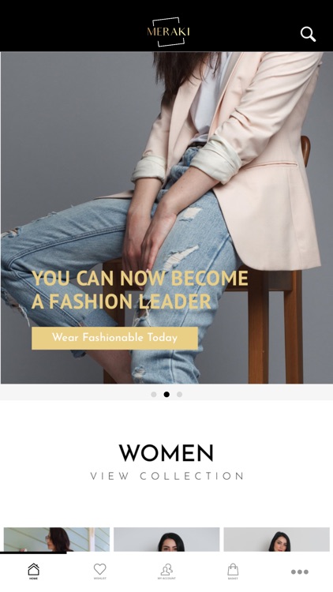Tap the MERAKI logo in header

click(168, 32)
